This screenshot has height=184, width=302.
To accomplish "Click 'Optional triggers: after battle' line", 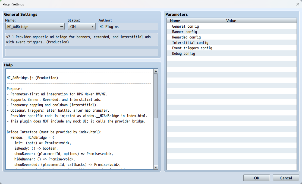I will coord(58,110).
